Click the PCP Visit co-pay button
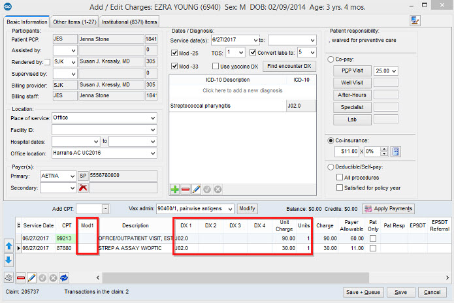This screenshot has width=454, height=303. coord(352,71)
